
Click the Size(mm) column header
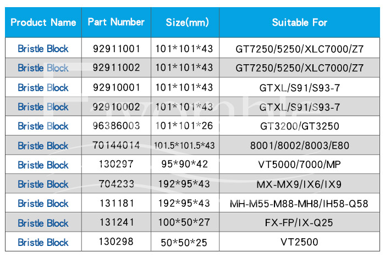tap(188, 23)
